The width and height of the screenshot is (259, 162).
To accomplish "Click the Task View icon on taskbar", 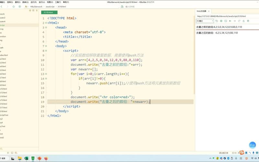I will point(13,158).
